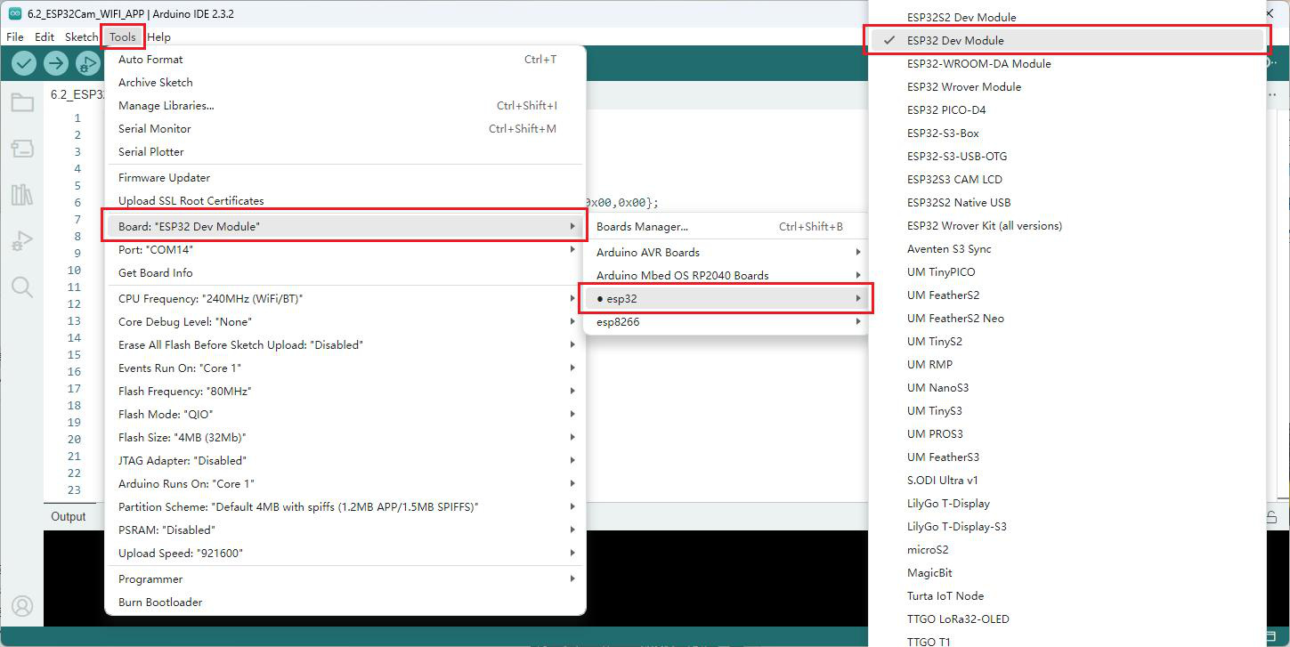1290x647 pixels.
Task: Select the Turta IoT Node board
Action: pyautogui.click(x=1067, y=596)
